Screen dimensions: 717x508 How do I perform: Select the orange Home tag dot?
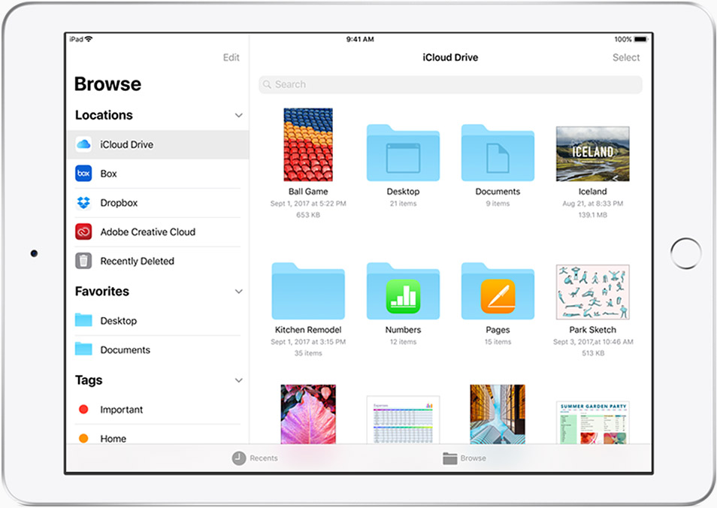(83, 439)
